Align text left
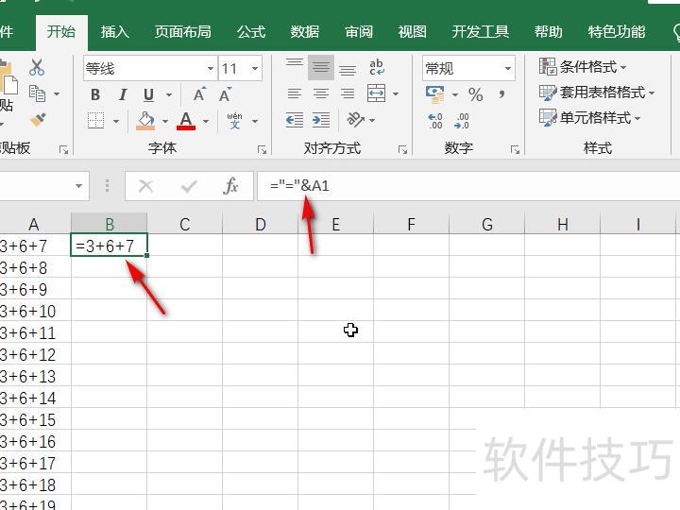 (x=295, y=93)
